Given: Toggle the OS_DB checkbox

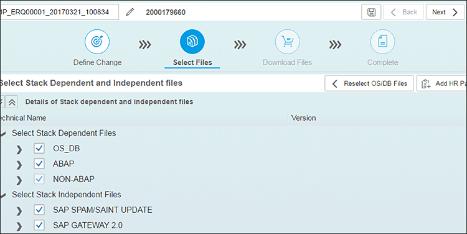Looking at the screenshot, I should click(x=39, y=148).
